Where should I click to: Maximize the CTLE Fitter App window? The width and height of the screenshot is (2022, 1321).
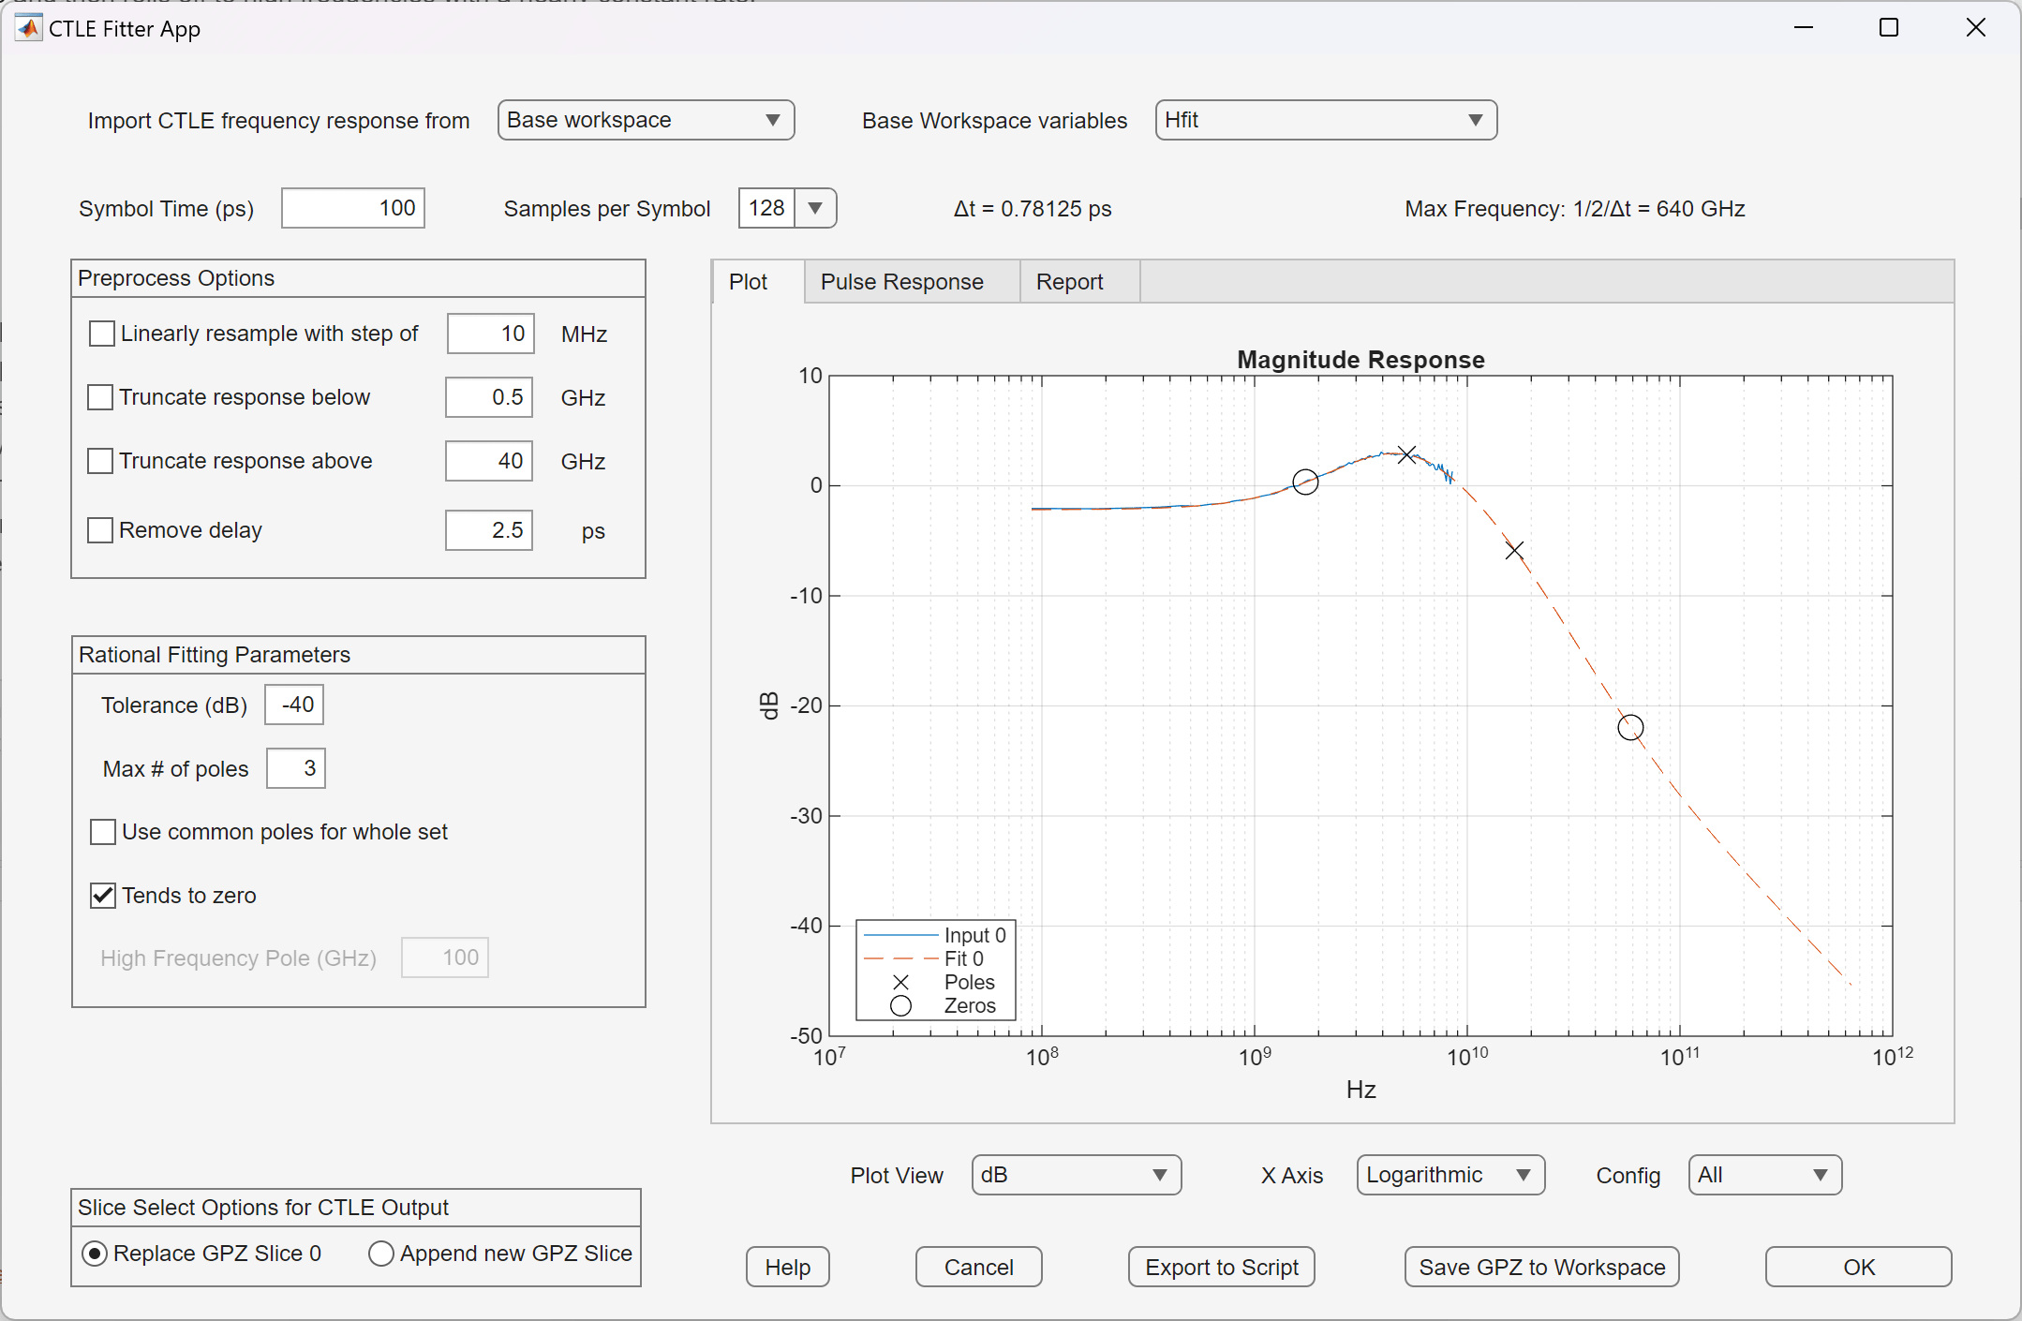[x=1889, y=28]
